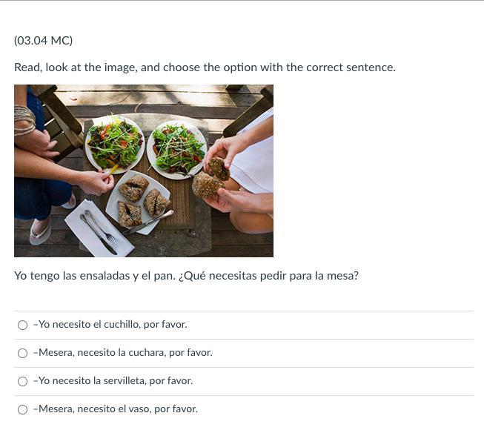Viewport: 484px width, 433px height.
Task: Click the Spanish prompt 'Yo tengo las ensaladas'
Action: [x=72, y=276]
